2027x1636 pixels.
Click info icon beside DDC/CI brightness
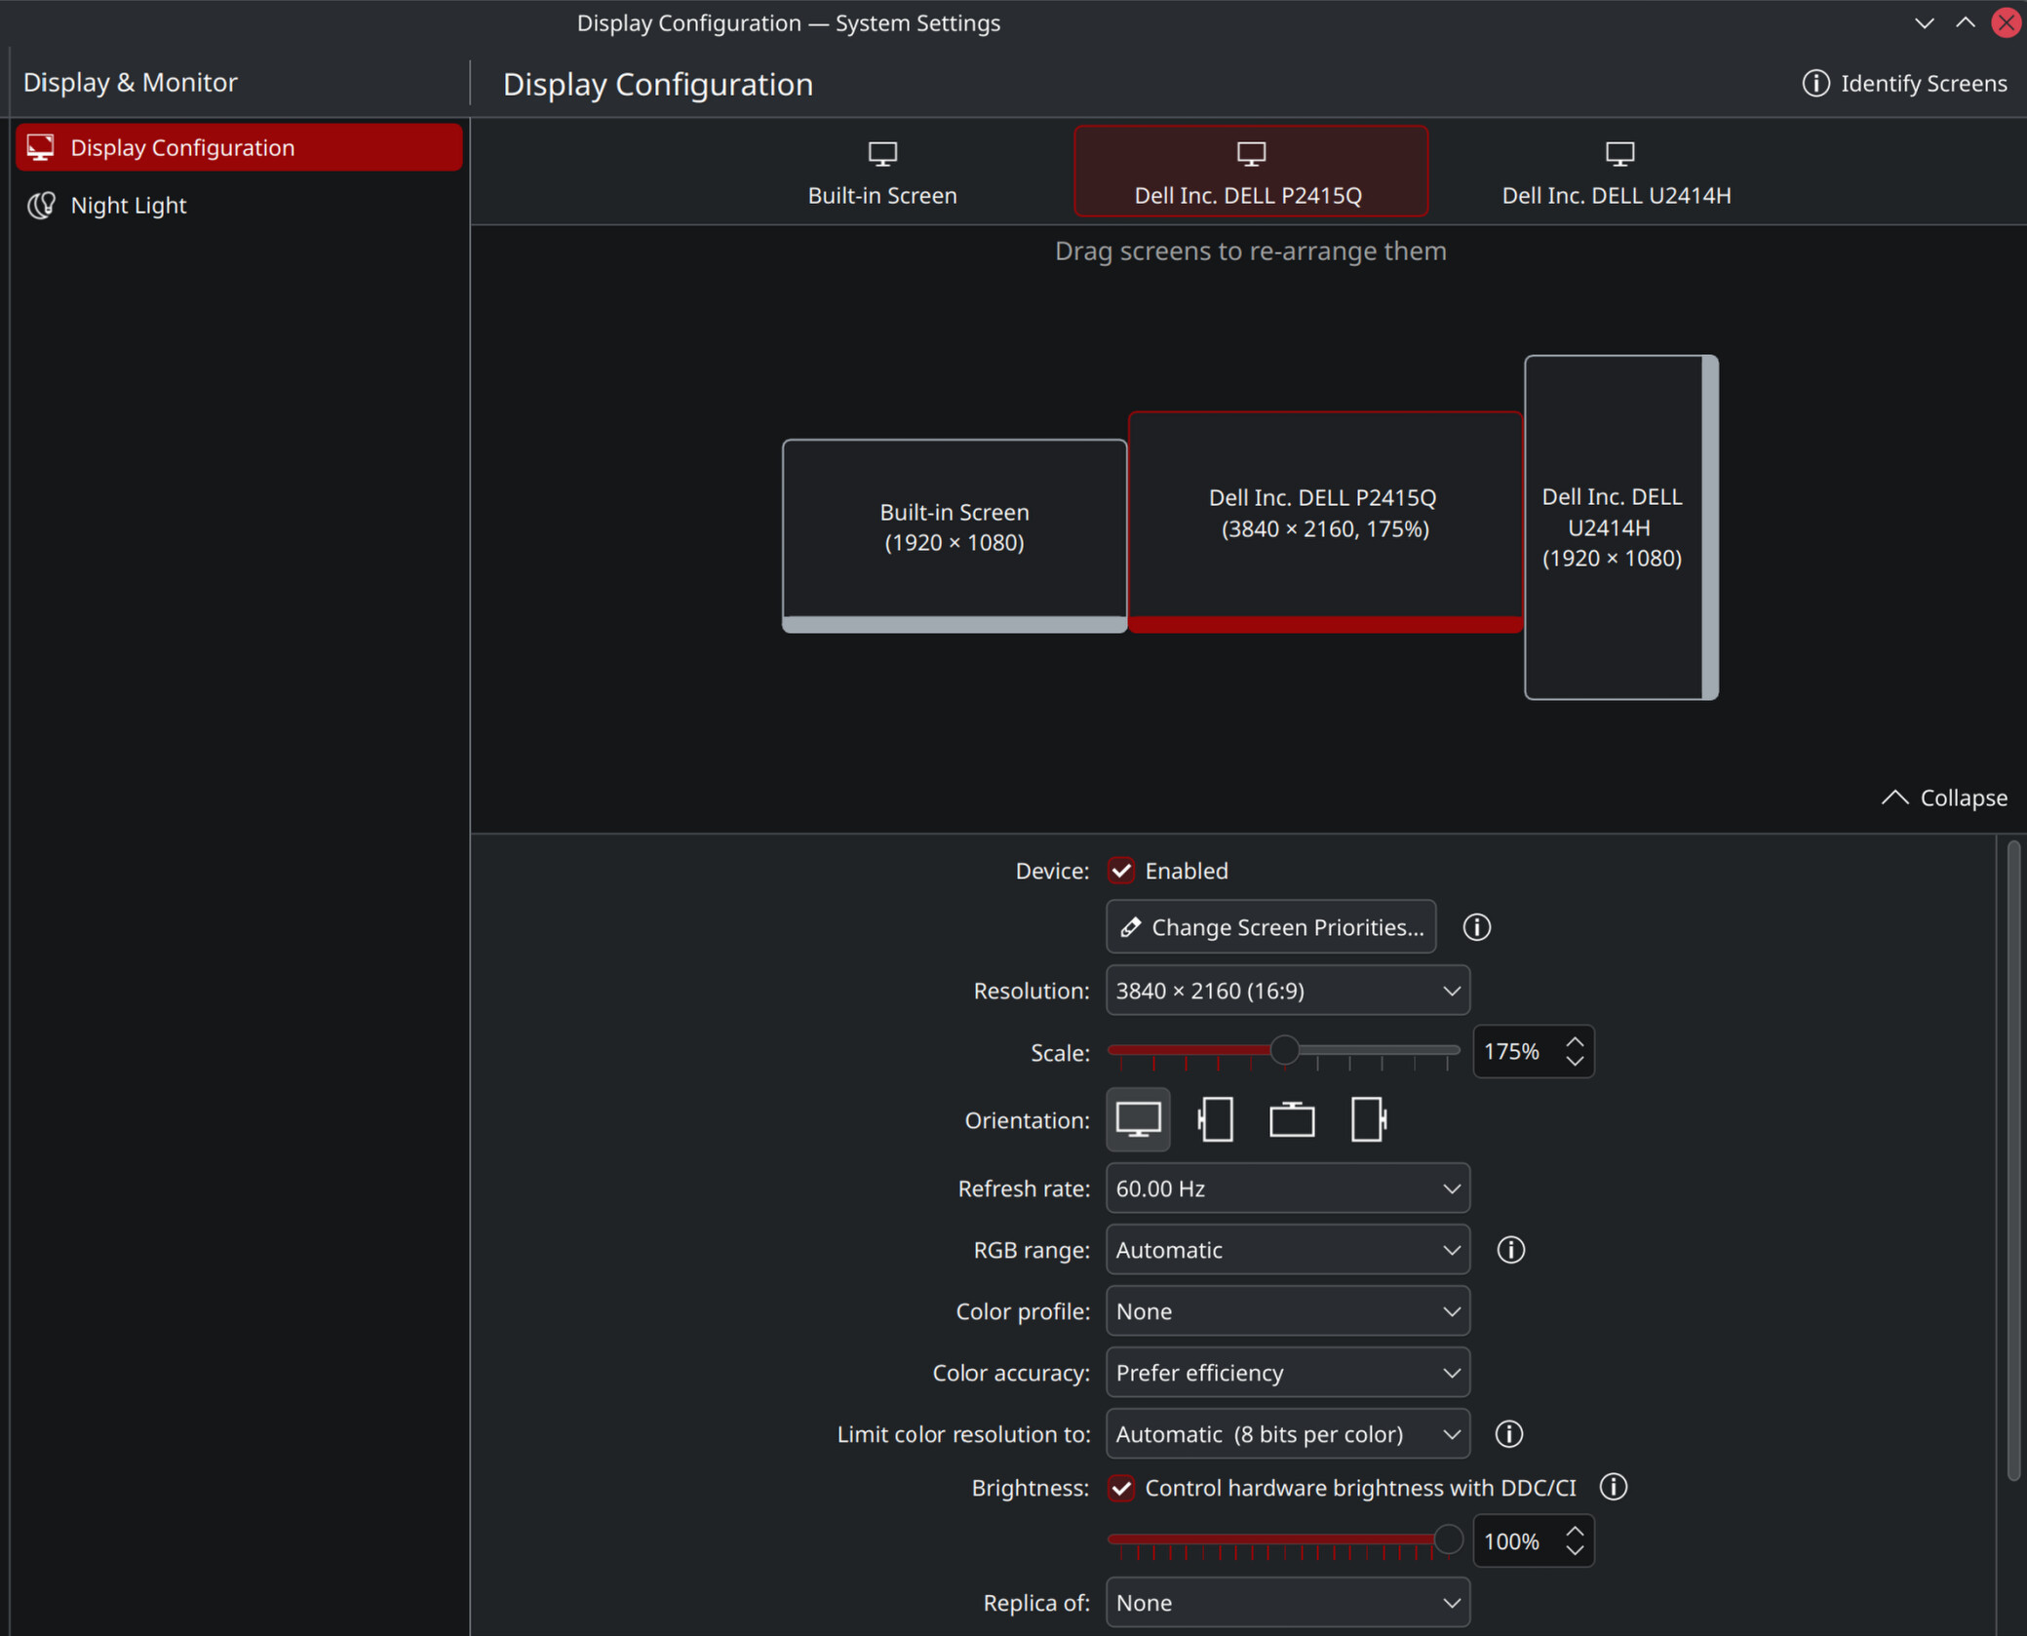tap(1614, 1487)
